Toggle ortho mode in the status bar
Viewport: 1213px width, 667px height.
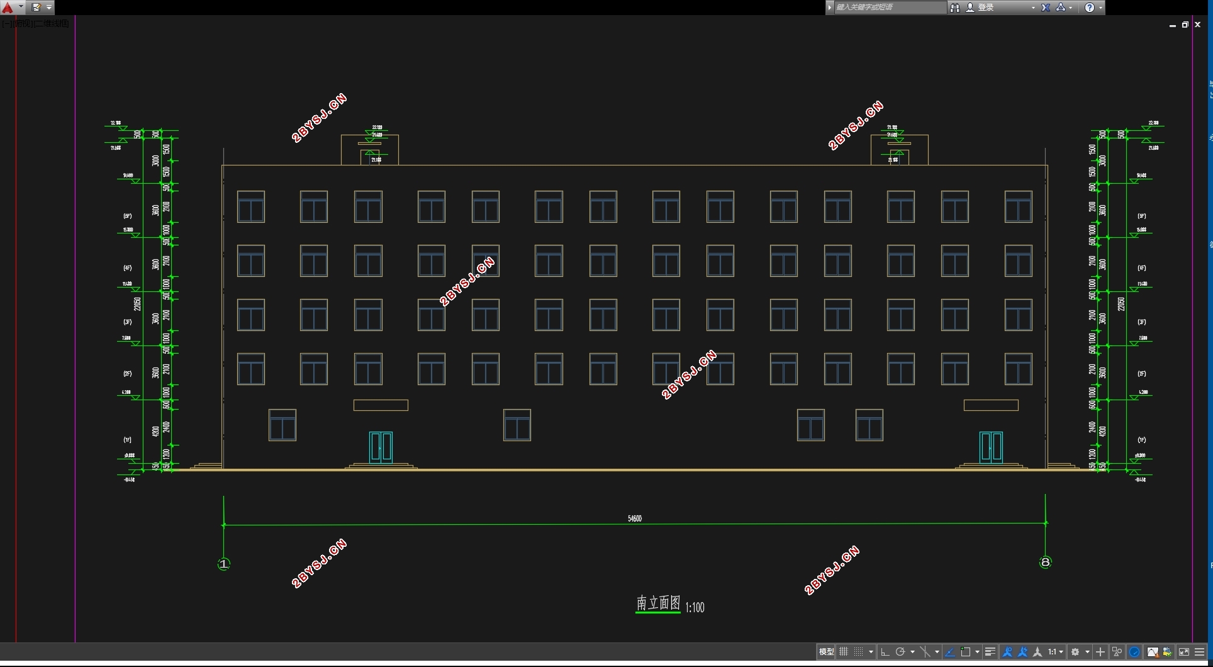click(885, 652)
